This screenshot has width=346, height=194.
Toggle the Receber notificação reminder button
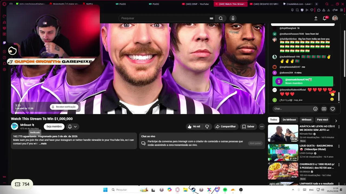64,107
